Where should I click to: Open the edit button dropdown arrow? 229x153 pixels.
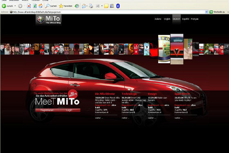pyautogui.click(x=102, y=6)
